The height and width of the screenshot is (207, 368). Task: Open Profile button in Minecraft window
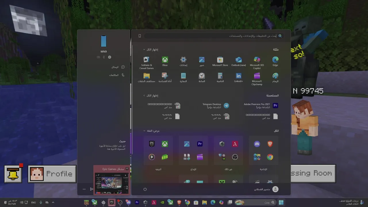point(52,174)
